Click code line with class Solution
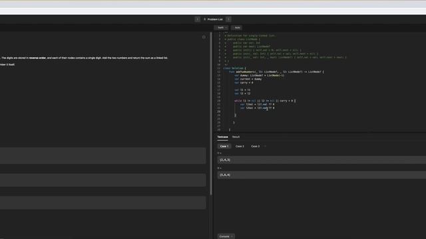 tap(234, 68)
